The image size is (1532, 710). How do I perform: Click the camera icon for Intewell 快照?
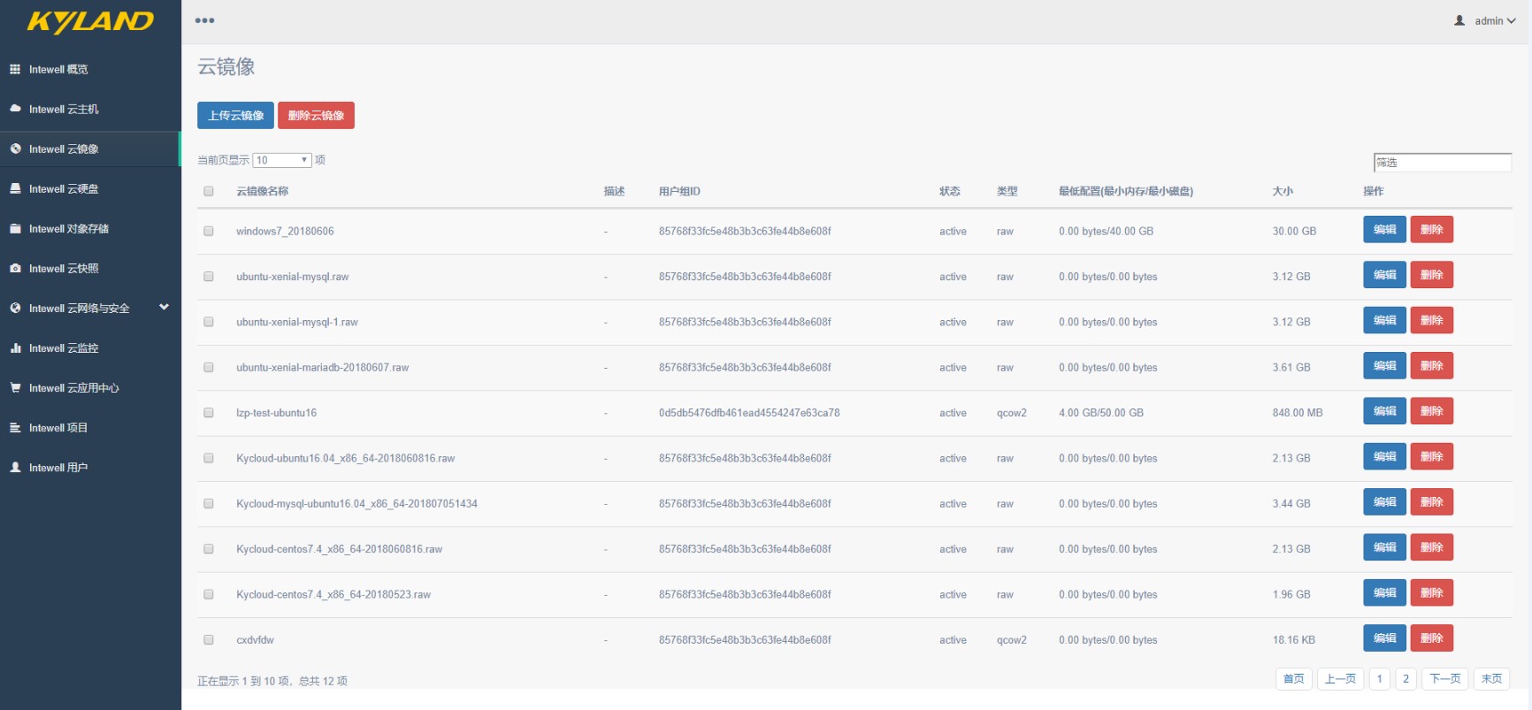point(15,268)
